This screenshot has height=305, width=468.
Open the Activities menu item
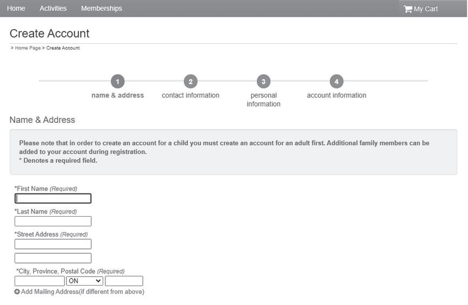pyautogui.click(x=53, y=8)
